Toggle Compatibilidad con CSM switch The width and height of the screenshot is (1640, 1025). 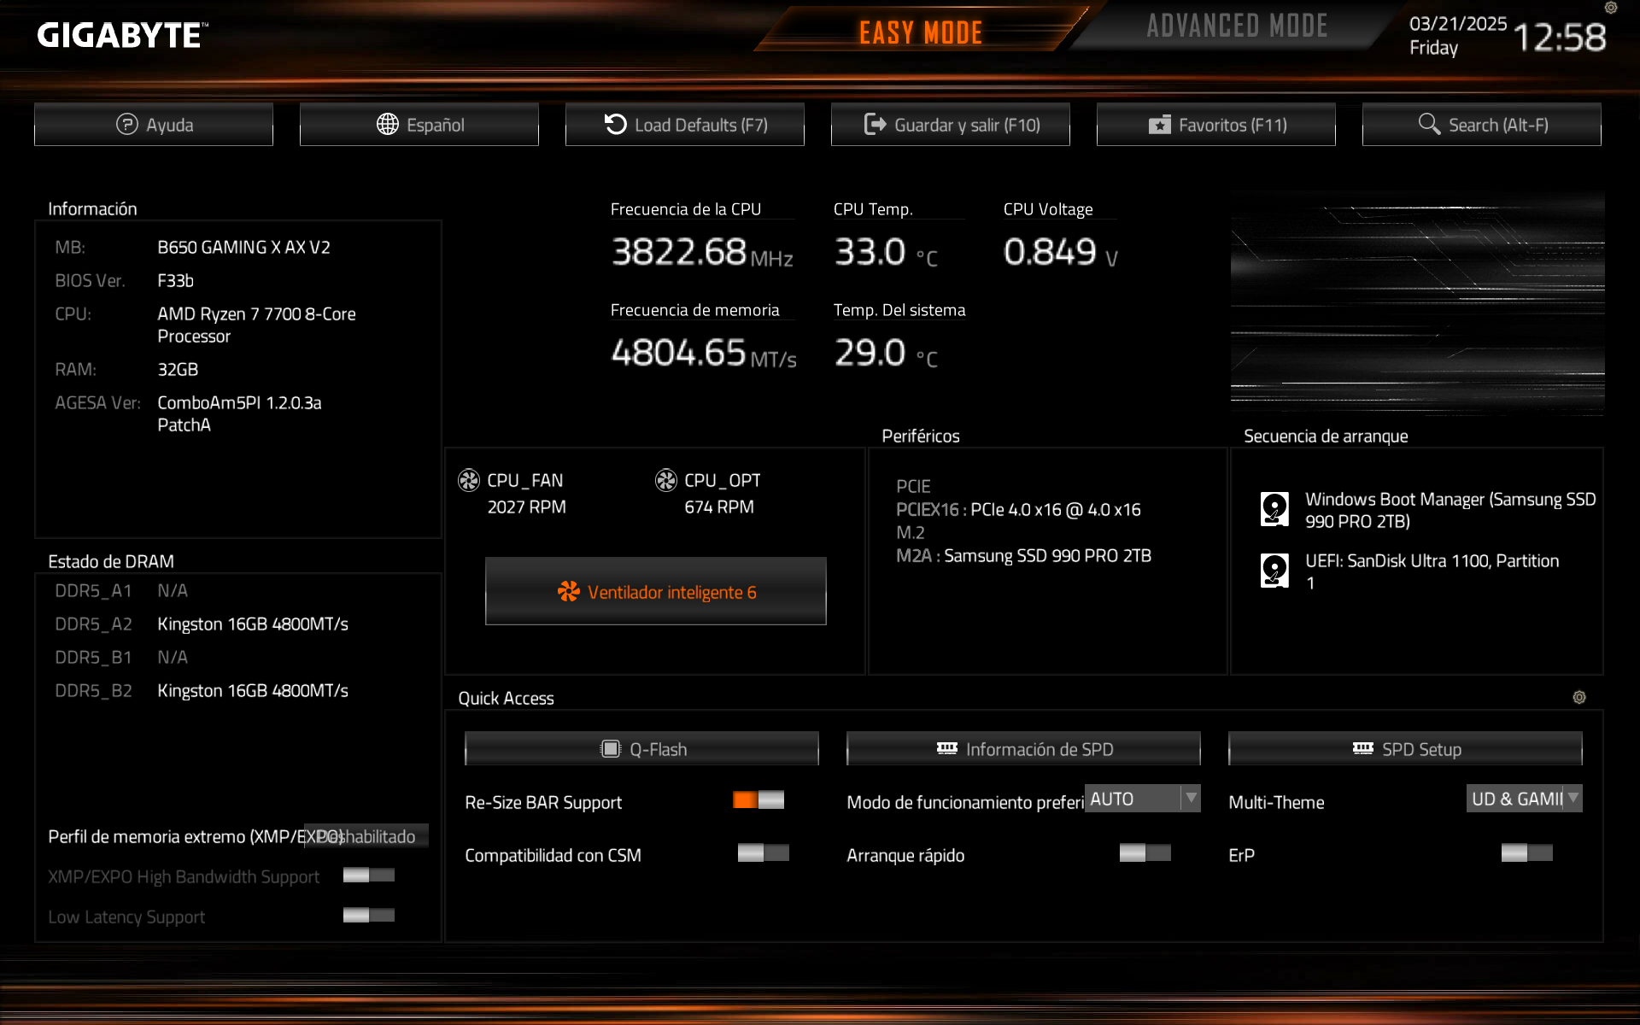(x=764, y=852)
